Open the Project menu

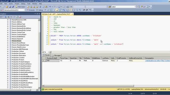(17, 4)
